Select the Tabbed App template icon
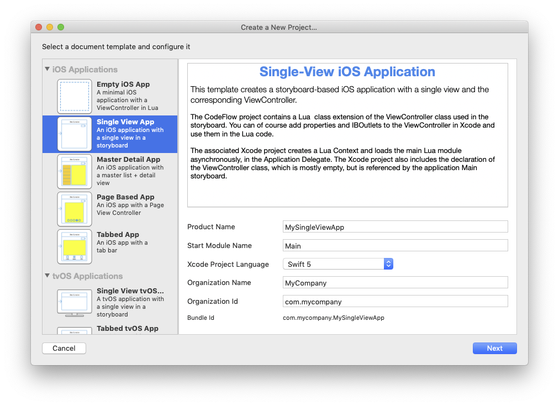559x406 pixels. (75, 247)
